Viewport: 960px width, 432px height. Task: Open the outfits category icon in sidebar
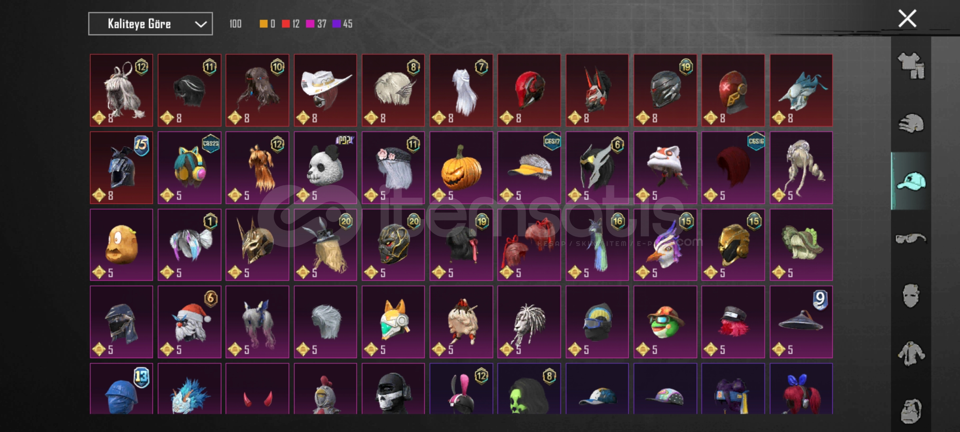[x=911, y=65]
